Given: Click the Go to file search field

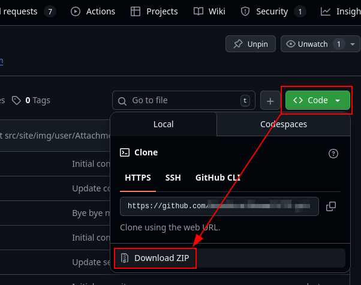Looking at the screenshot, I should (x=183, y=101).
